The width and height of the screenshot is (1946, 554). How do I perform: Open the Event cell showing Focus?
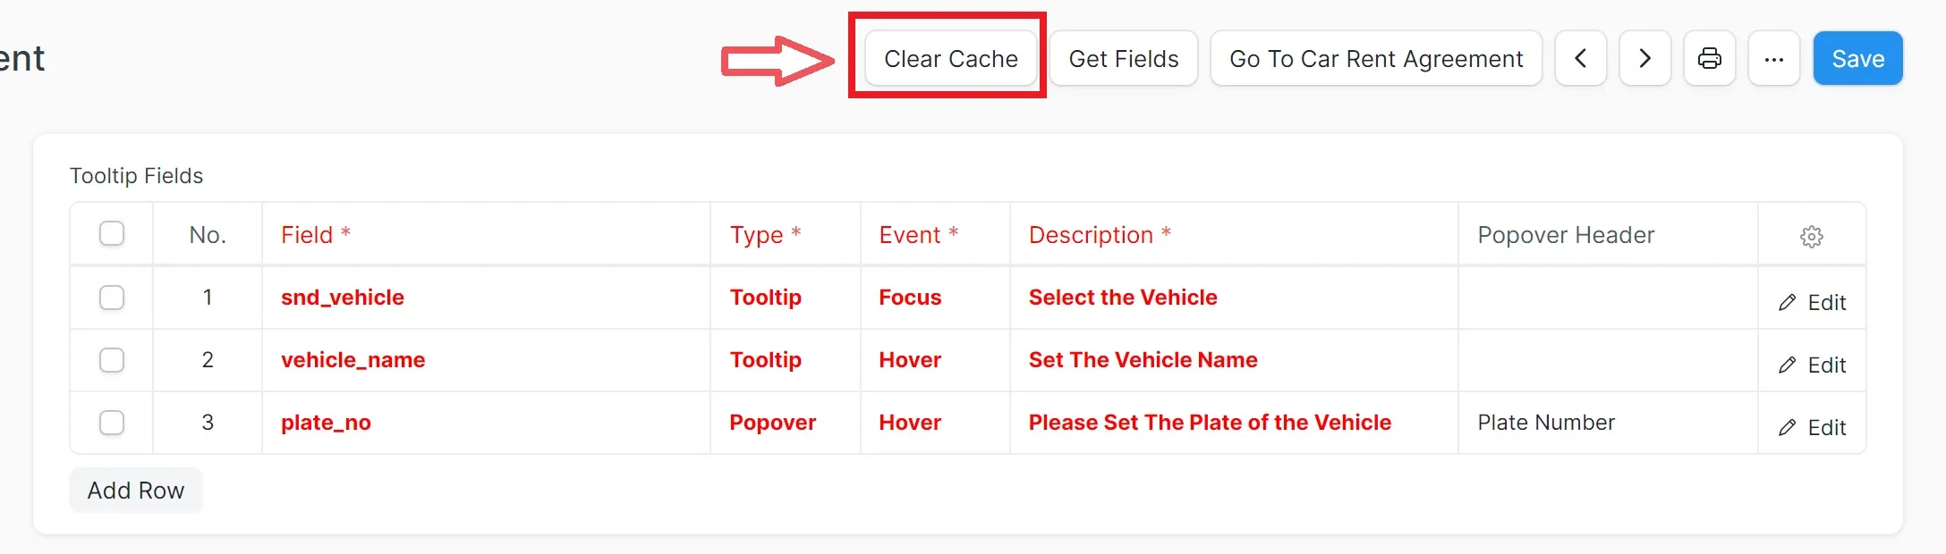click(x=935, y=298)
